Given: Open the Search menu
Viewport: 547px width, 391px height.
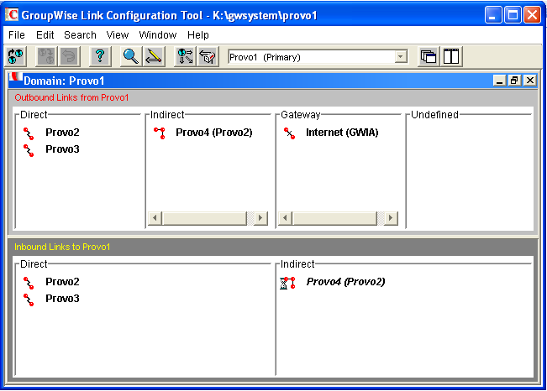Looking at the screenshot, I should point(80,35).
